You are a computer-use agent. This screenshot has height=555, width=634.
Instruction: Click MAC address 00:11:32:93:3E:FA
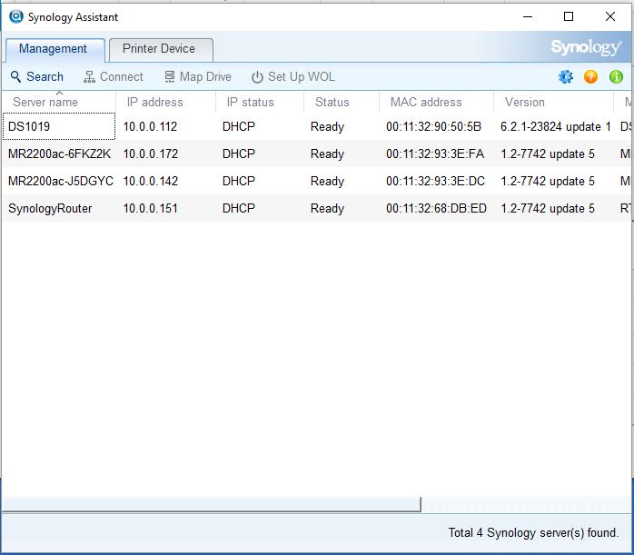(435, 154)
